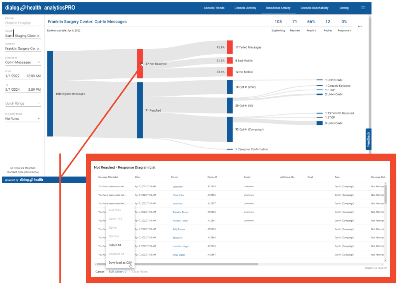Viewport: 408px width, 288px height.
Task: Switch to Console Activity tab
Action: point(245,8)
